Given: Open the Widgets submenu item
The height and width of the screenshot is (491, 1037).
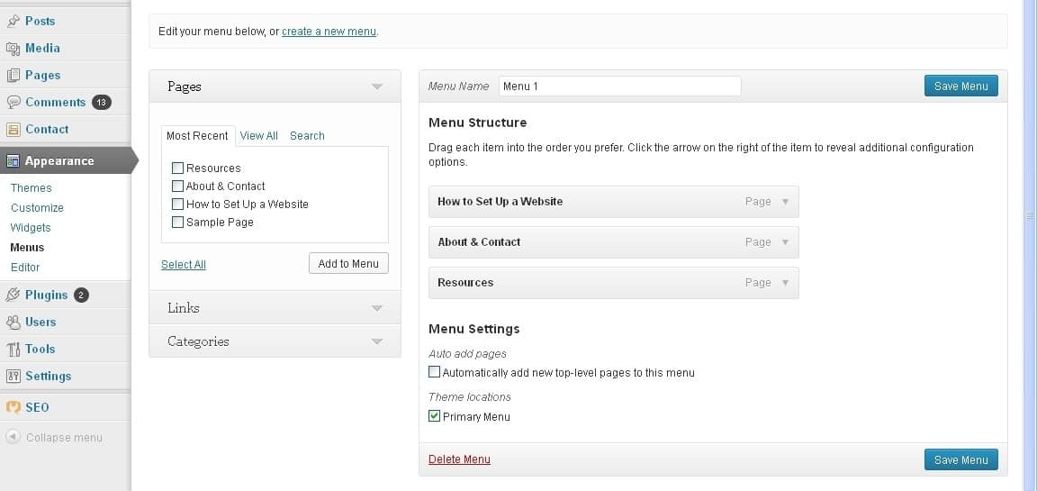Looking at the screenshot, I should pyautogui.click(x=31, y=228).
